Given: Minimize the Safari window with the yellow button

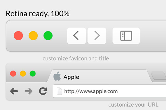Looking at the screenshot, I should 33,36.
